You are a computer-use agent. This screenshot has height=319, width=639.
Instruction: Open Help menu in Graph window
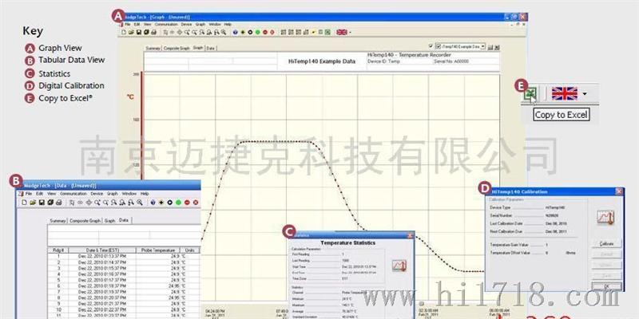[228, 25]
